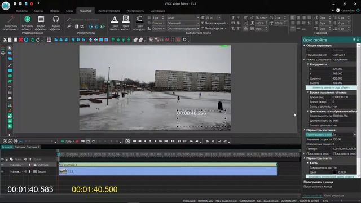Select the green ellipse tool in sidebar

[10, 76]
